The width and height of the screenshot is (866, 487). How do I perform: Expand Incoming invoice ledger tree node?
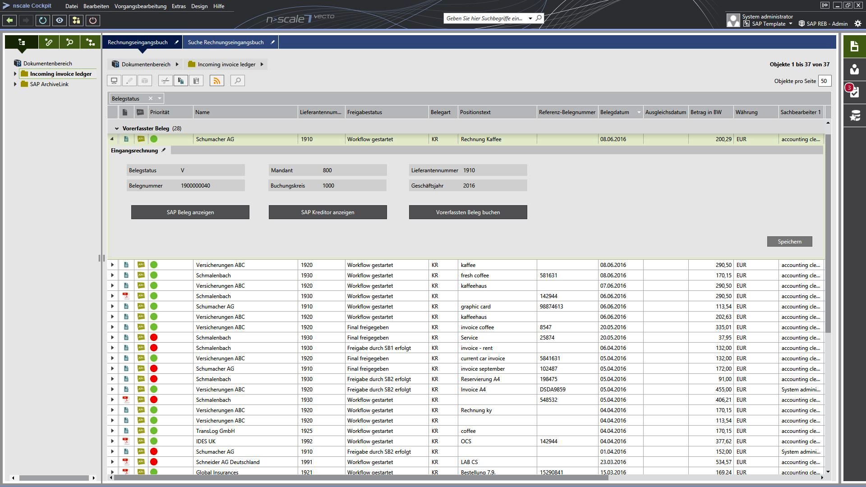point(15,74)
